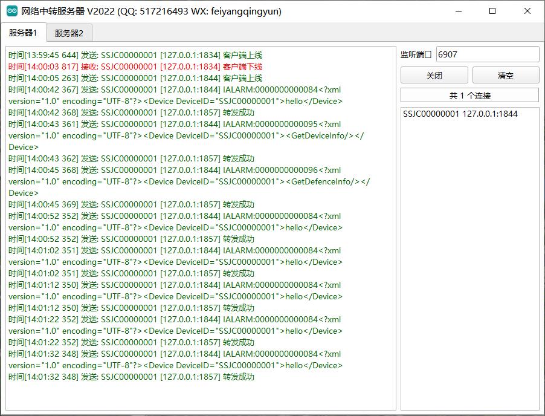
Task: Focus the 监听端口 field showing 6907
Action: [x=487, y=54]
